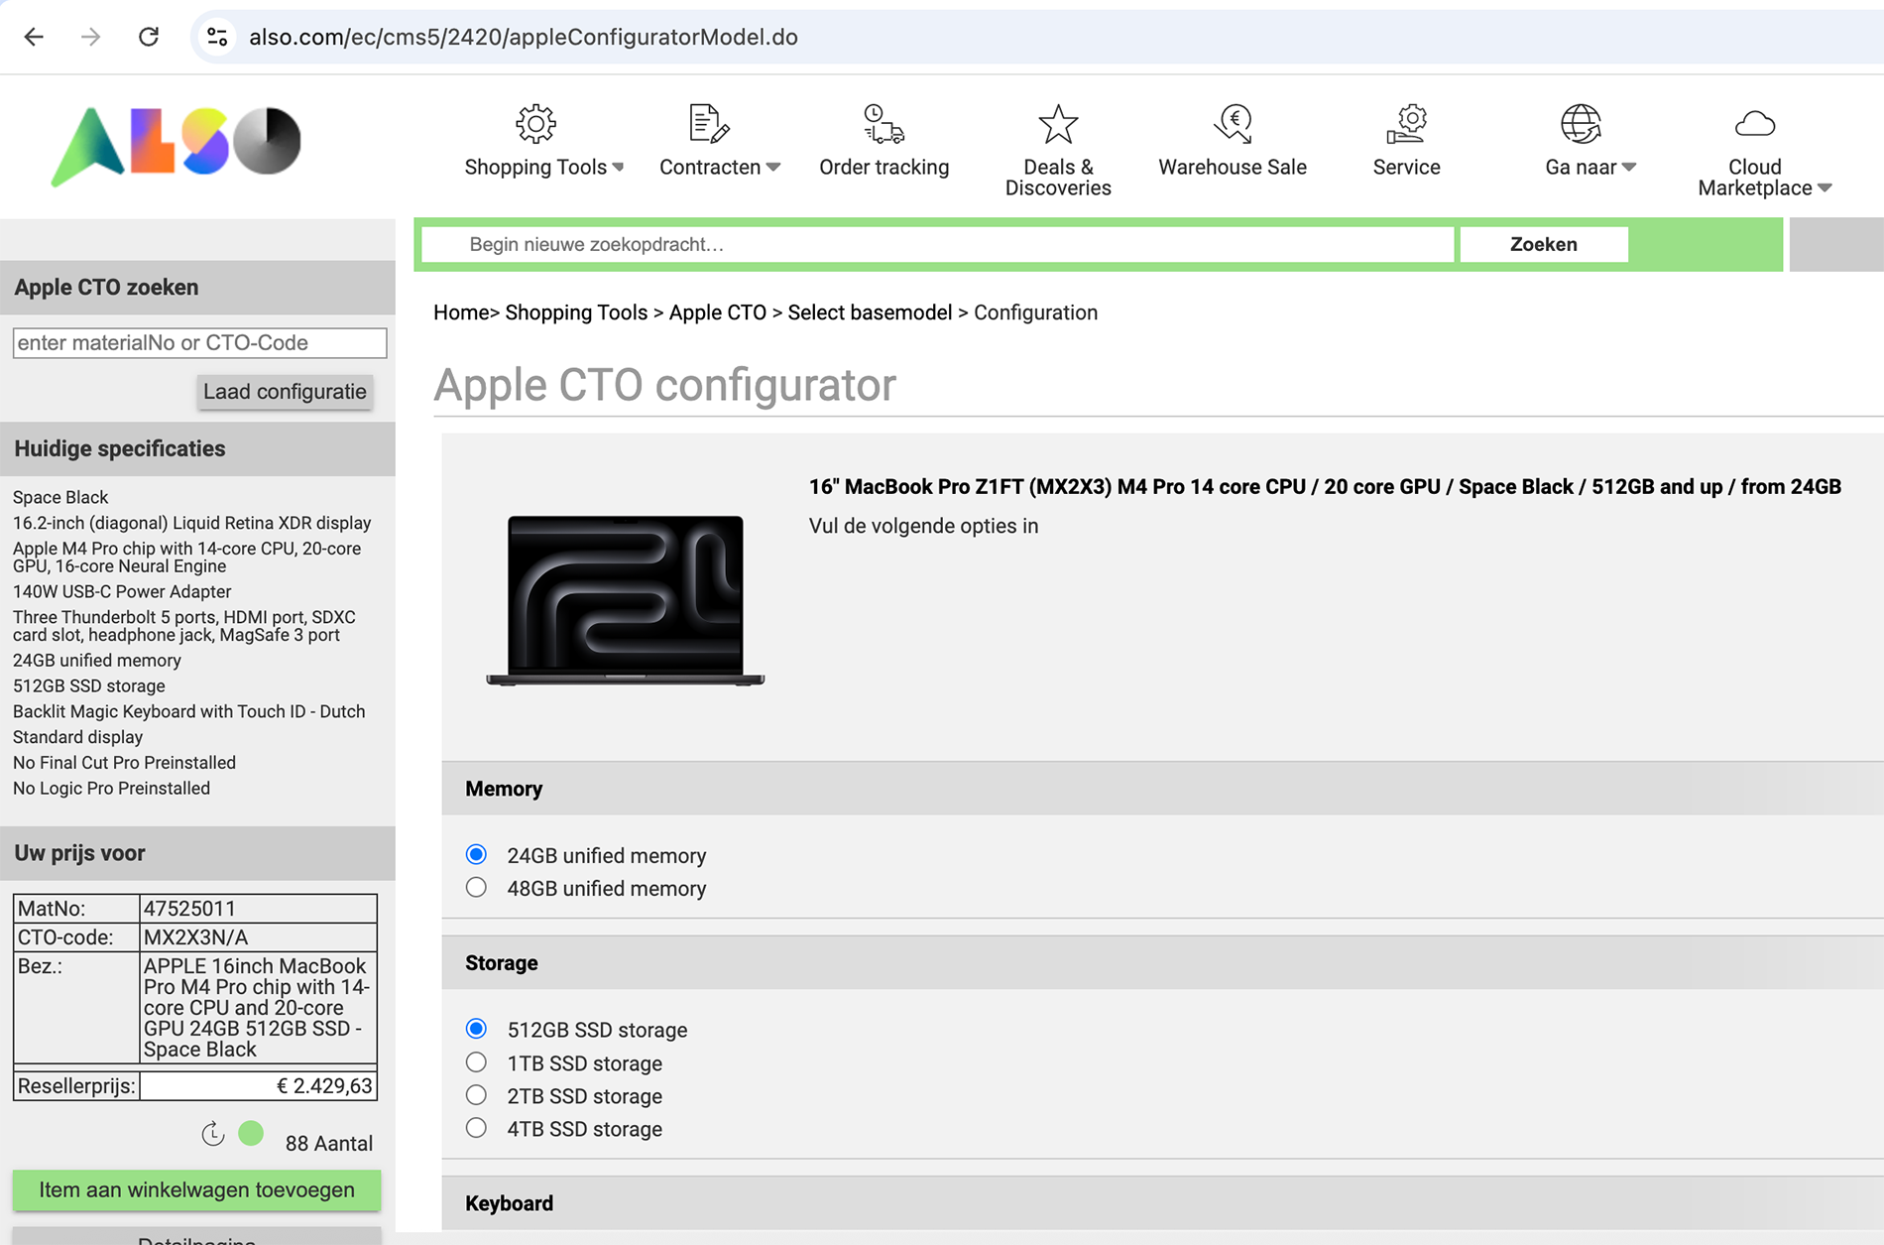Image resolution: width=1884 pixels, height=1245 pixels.
Task: Expand the Contracten dropdown menu
Action: coord(773,167)
